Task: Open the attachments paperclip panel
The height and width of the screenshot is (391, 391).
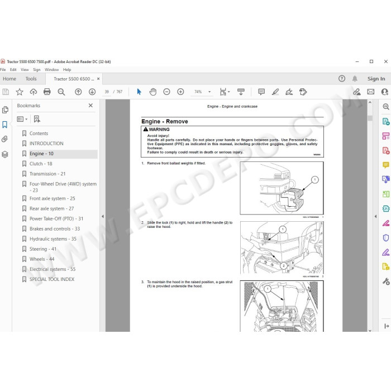Action: pos(4,139)
